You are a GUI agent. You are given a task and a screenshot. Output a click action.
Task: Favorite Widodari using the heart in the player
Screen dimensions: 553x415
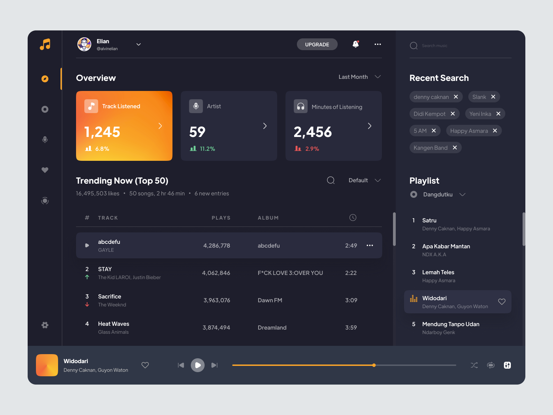145,365
